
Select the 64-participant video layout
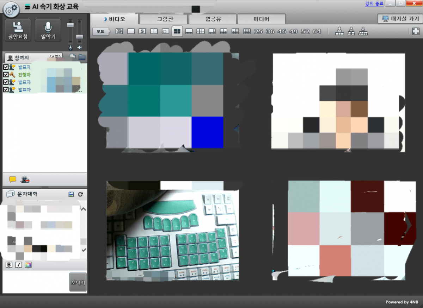317,31
